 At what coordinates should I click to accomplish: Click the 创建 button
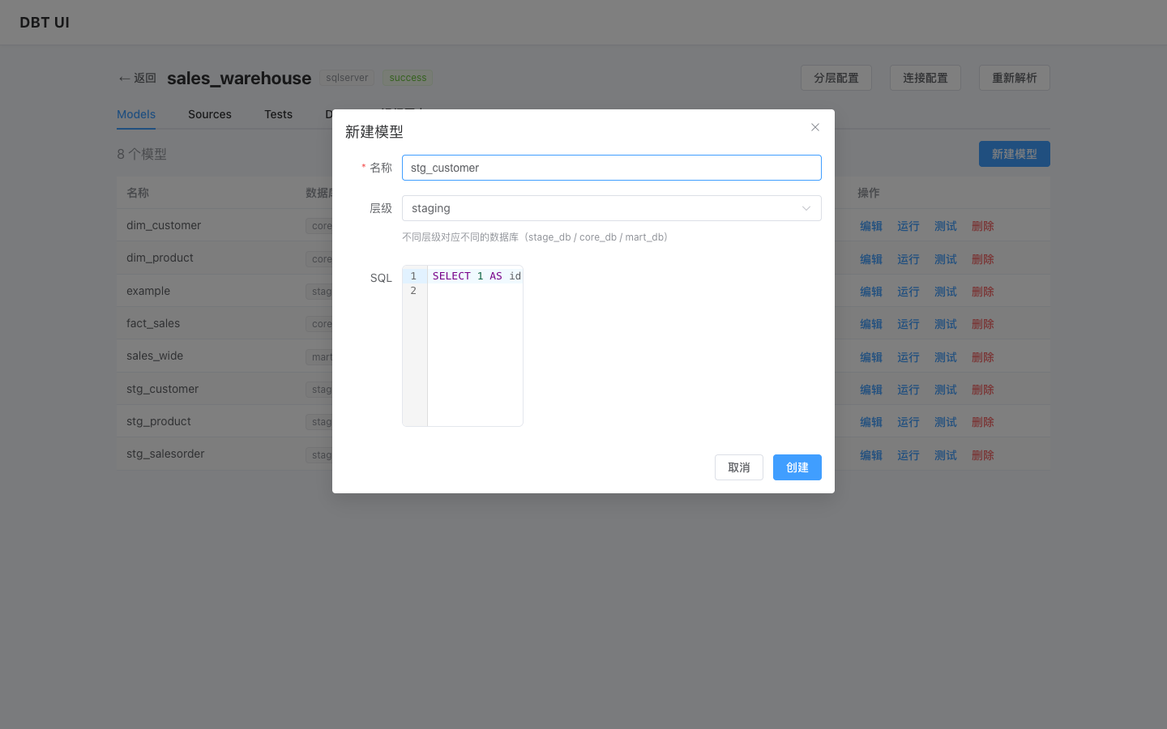click(x=797, y=467)
